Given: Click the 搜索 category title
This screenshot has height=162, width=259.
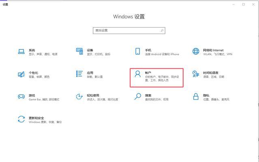Looking at the screenshot, I should 148,95.
